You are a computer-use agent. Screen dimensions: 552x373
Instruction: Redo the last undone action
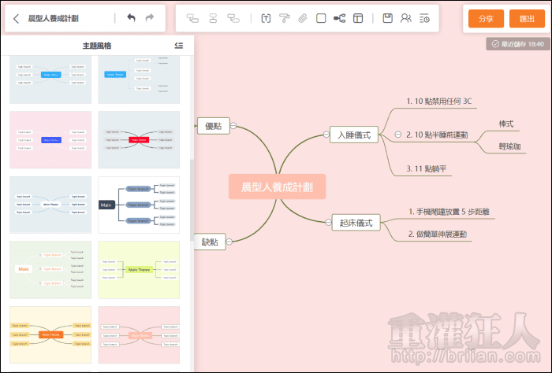150,18
